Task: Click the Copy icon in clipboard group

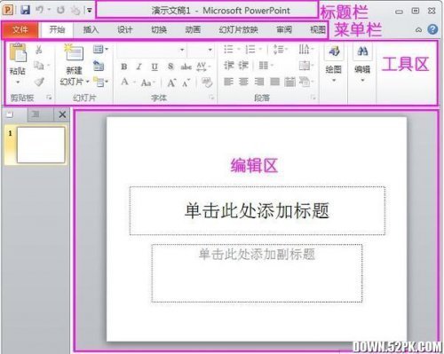Action: [38, 66]
